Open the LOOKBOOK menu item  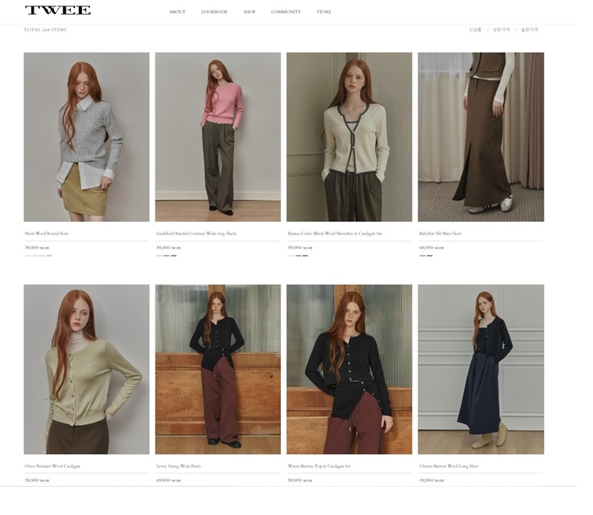click(215, 12)
